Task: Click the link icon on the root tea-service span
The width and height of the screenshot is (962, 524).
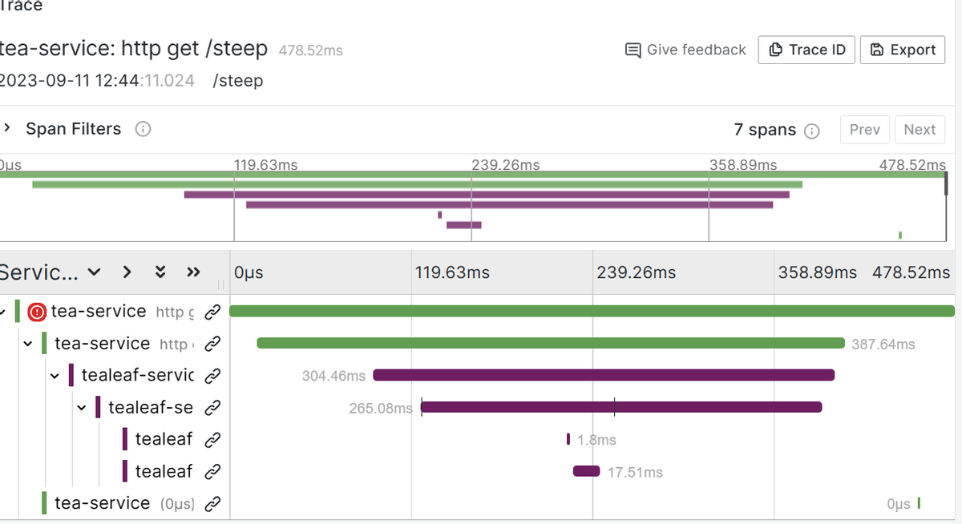Action: coord(212,311)
